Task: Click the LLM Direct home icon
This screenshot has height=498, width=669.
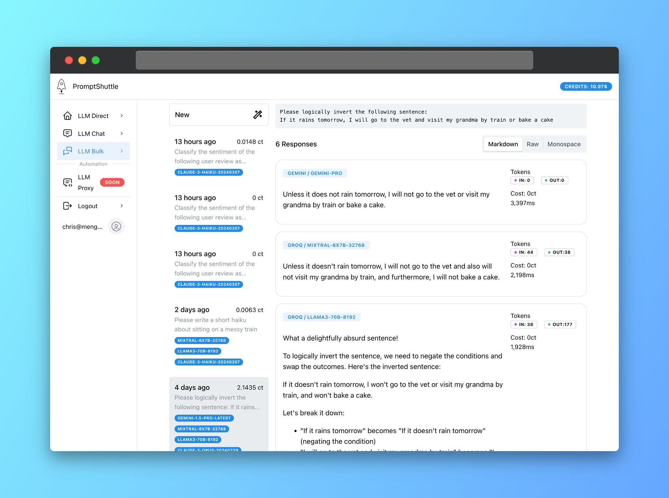Action: (68, 116)
